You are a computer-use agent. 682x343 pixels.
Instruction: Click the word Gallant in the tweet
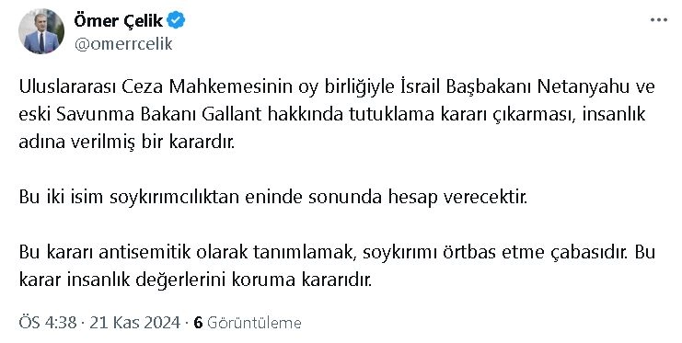point(232,114)
